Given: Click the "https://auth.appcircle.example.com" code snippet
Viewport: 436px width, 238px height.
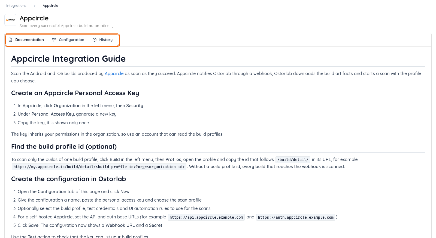Looking at the screenshot, I should click(x=296, y=217).
